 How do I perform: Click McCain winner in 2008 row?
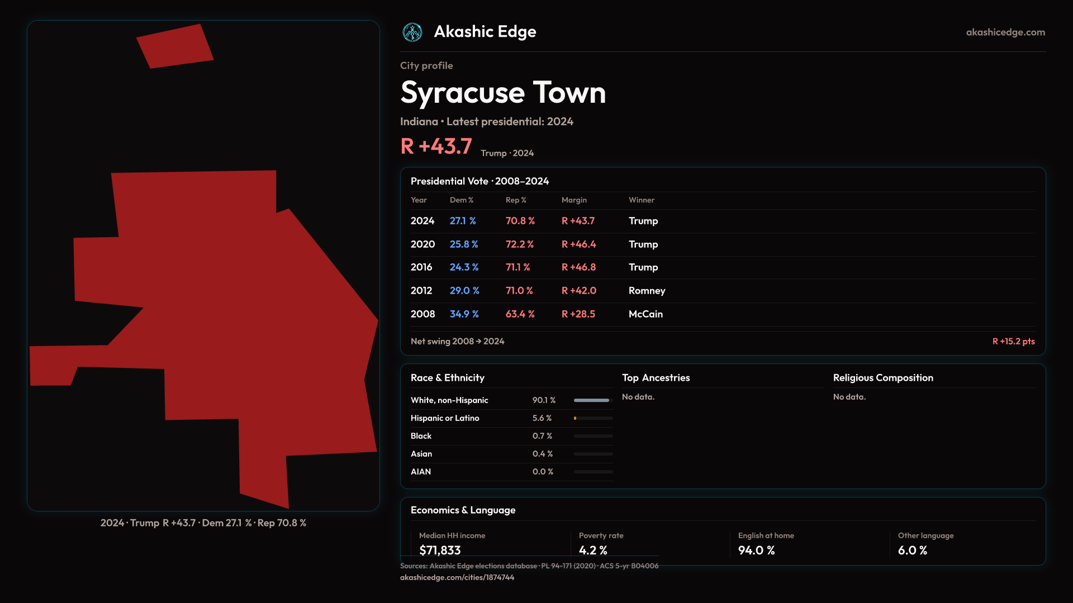pyautogui.click(x=645, y=314)
